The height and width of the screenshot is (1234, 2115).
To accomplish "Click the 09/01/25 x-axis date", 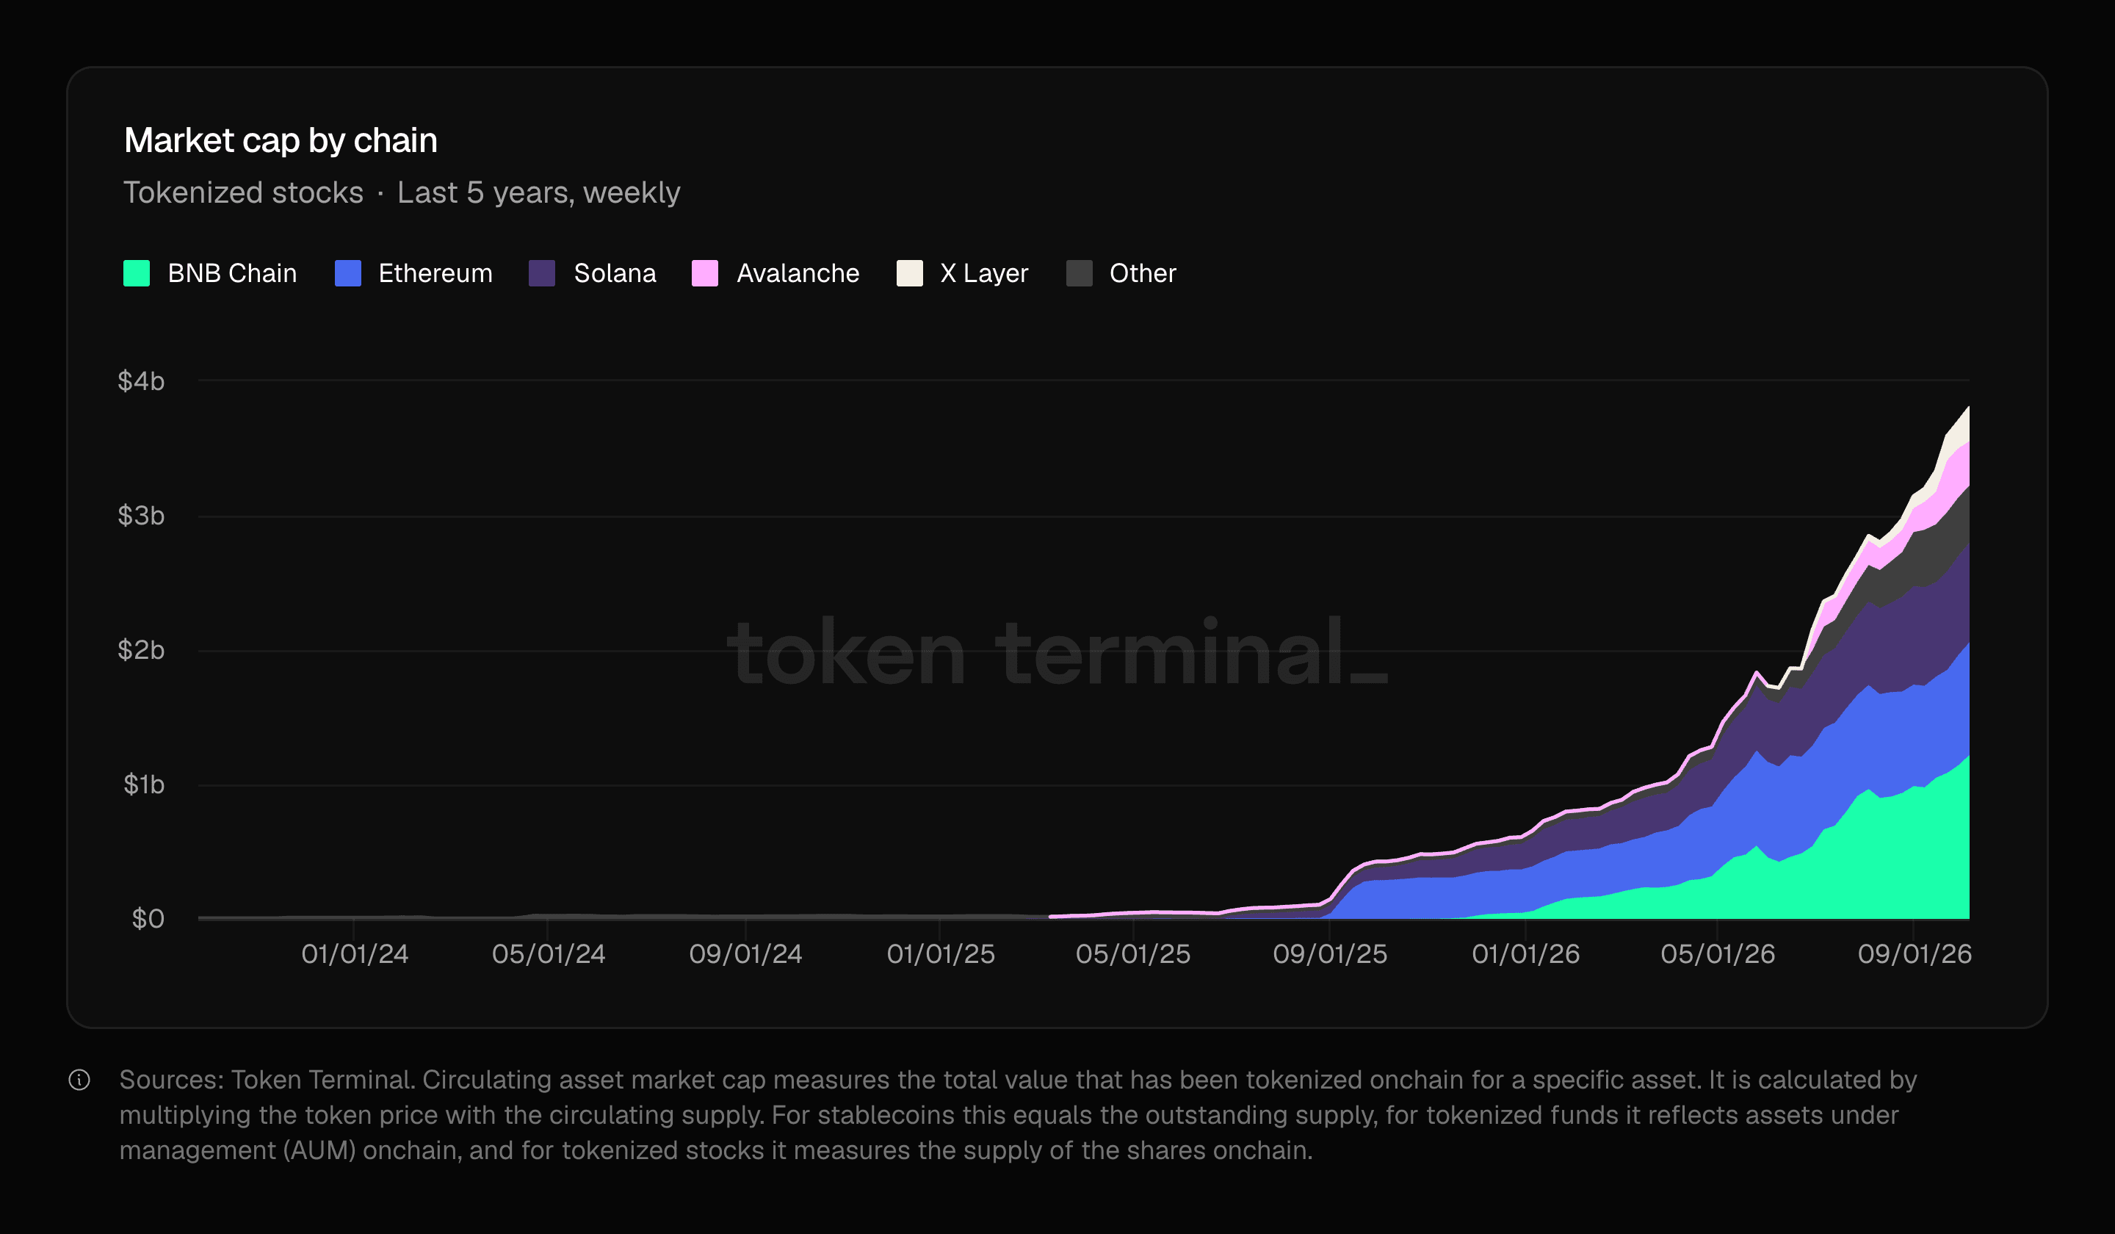I will tap(1330, 954).
